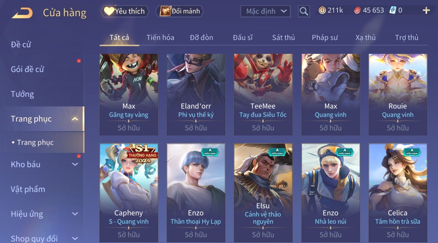Expand the Kho báu sidebar section
This screenshot has height=243, width=438.
[75, 164]
